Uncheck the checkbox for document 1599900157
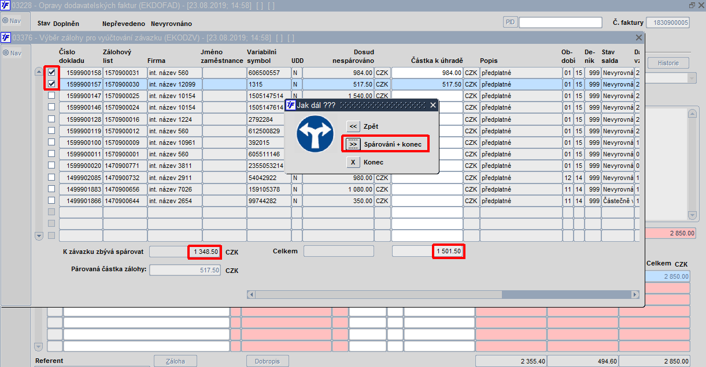Image resolution: width=706 pixels, height=367 pixels. point(51,84)
